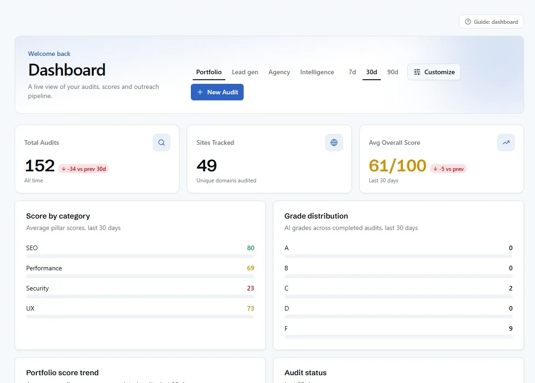The height and width of the screenshot is (383, 535).
Task: Click the 'Performance' category label
Action: pos(44,268)
